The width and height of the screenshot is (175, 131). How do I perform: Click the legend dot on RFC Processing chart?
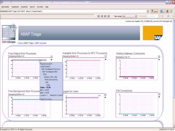click(x=105, y=59)
